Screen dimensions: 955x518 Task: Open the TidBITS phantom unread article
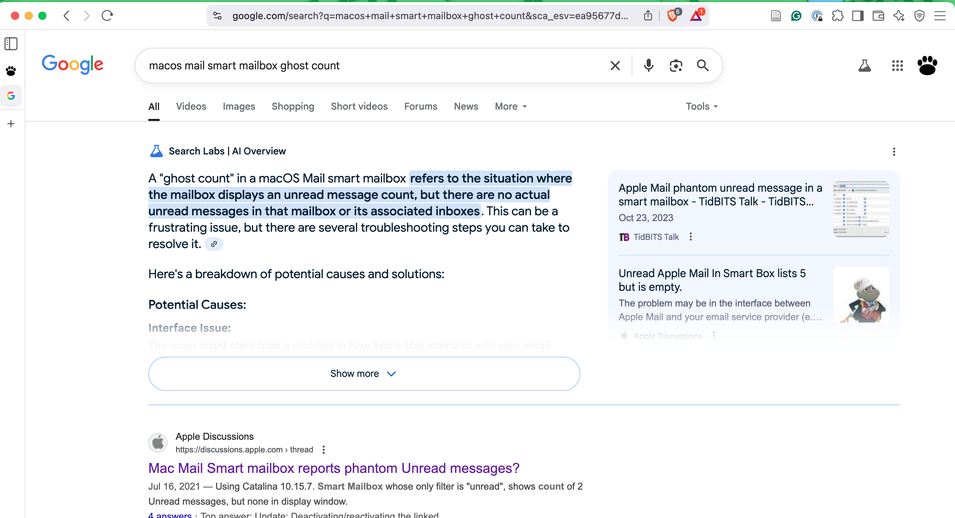click(x=719, y=194)
